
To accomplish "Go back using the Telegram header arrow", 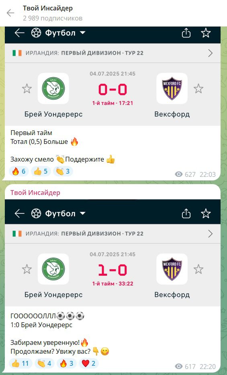I will pos(10,13).
